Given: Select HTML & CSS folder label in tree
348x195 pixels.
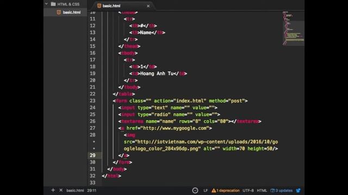Looking at the screenshot, I should [x=69, y=4].
